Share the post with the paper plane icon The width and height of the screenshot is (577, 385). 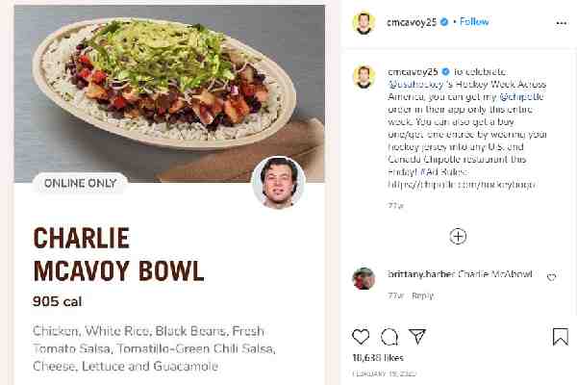417,336
